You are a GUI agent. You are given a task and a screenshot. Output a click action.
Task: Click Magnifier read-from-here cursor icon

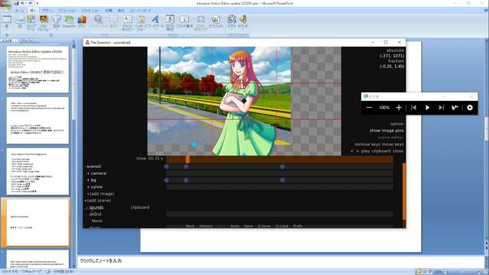click(455, 108)
